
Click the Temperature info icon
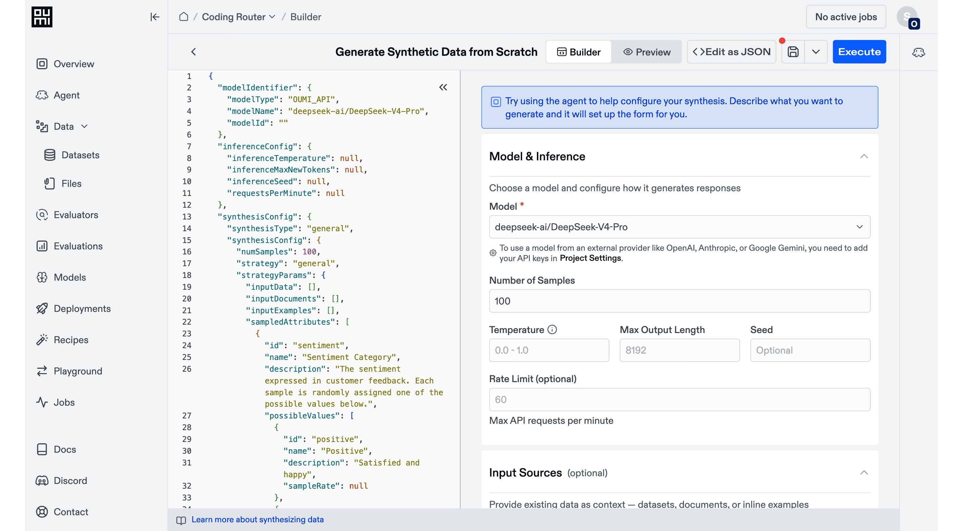[x=552, y=330]
